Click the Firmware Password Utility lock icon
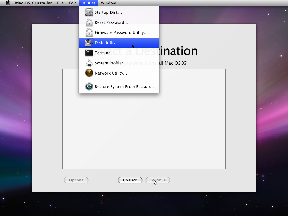The image size is (288, 216). 89,33
